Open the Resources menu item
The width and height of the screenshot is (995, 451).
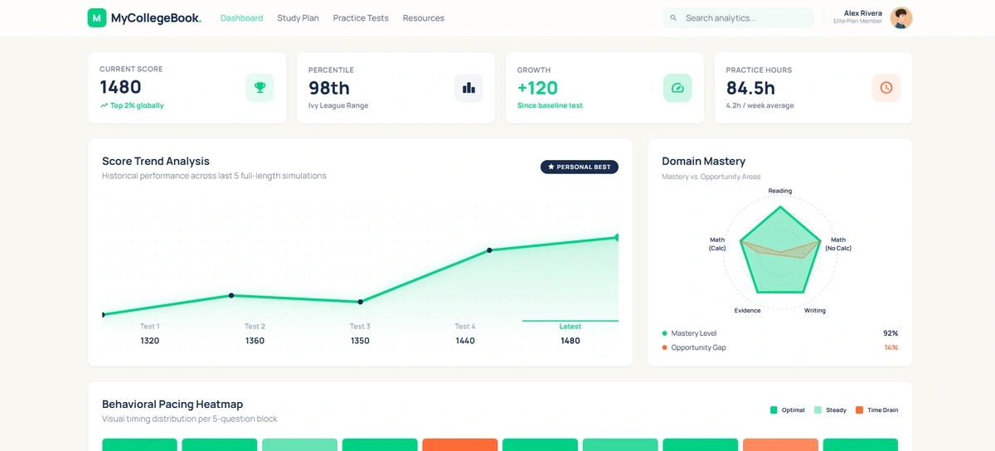423,18
